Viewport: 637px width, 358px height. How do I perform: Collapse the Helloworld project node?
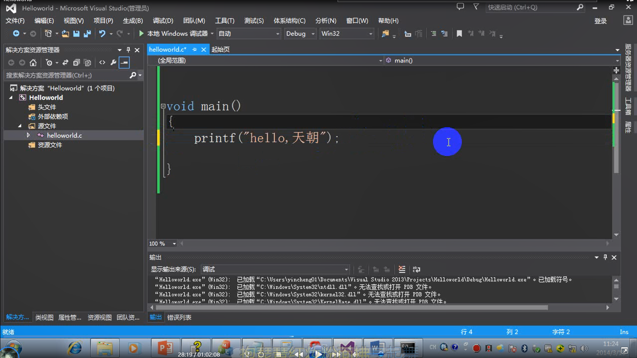pyautogui.click(x=11, y=98)
